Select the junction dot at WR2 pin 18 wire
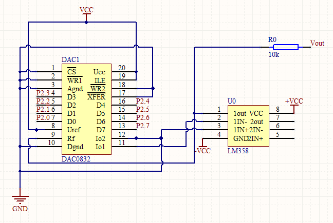This screenshot has height=223, width=333. (x=153, y=89)
